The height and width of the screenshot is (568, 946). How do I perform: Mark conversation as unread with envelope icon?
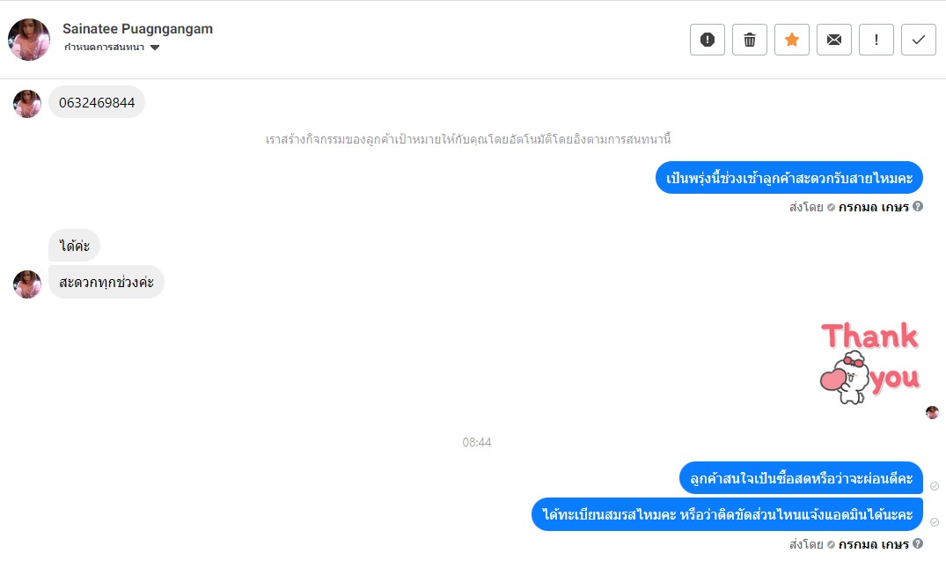point(833,40)
